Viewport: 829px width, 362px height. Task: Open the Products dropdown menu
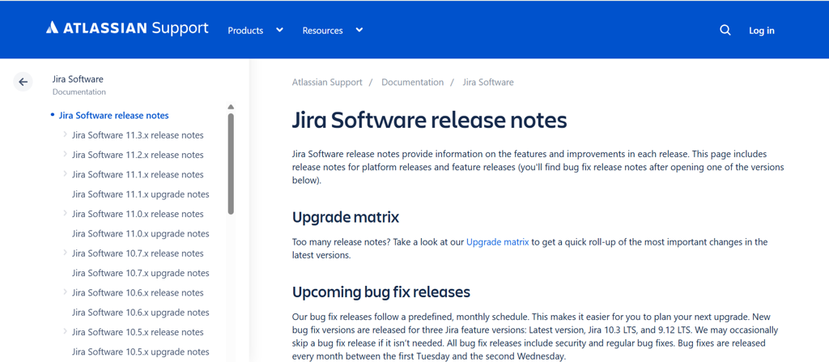[x=255, y=30]
